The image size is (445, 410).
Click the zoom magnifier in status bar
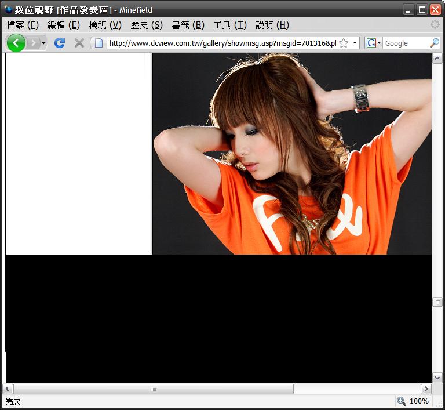point(401,401)
